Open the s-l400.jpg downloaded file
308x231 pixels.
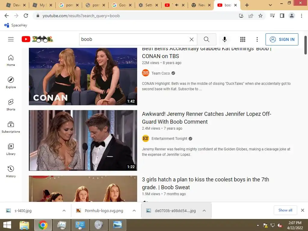pyautogui.click(x=23, y=211)
